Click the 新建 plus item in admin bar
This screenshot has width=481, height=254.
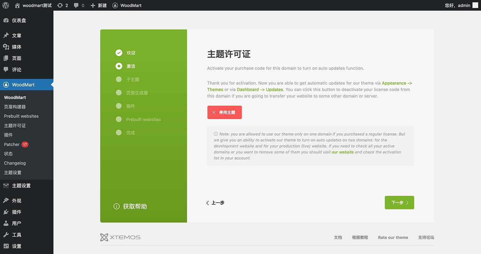(x=99, y=5)
